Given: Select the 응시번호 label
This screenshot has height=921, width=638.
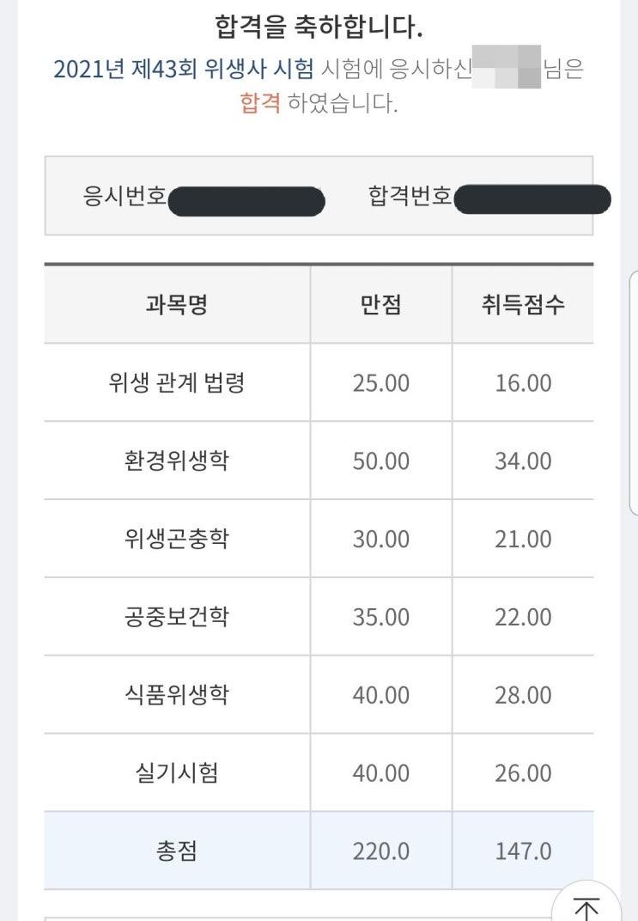Looking at the screenshot, I should 125,197.
